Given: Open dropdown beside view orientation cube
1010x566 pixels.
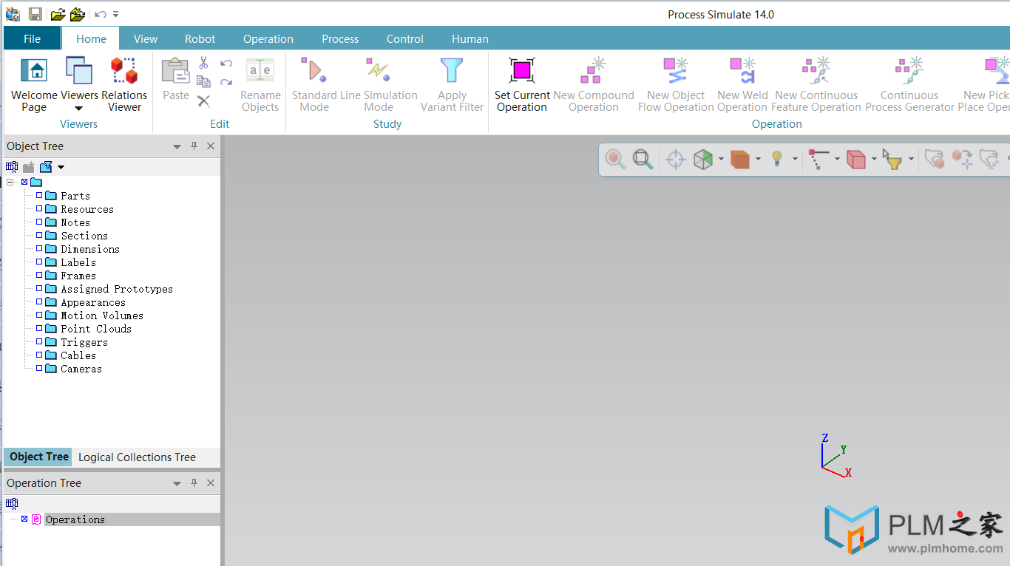Looking at the screenshot, I should tap(721, 159).
